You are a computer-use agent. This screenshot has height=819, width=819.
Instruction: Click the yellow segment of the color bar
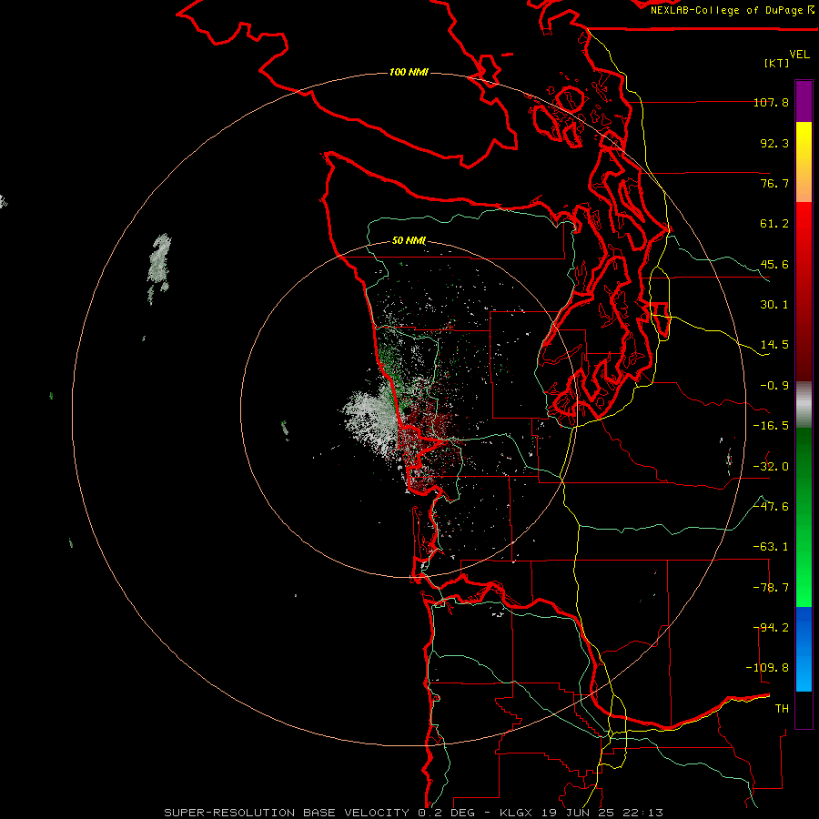click(x=804, y=162)
